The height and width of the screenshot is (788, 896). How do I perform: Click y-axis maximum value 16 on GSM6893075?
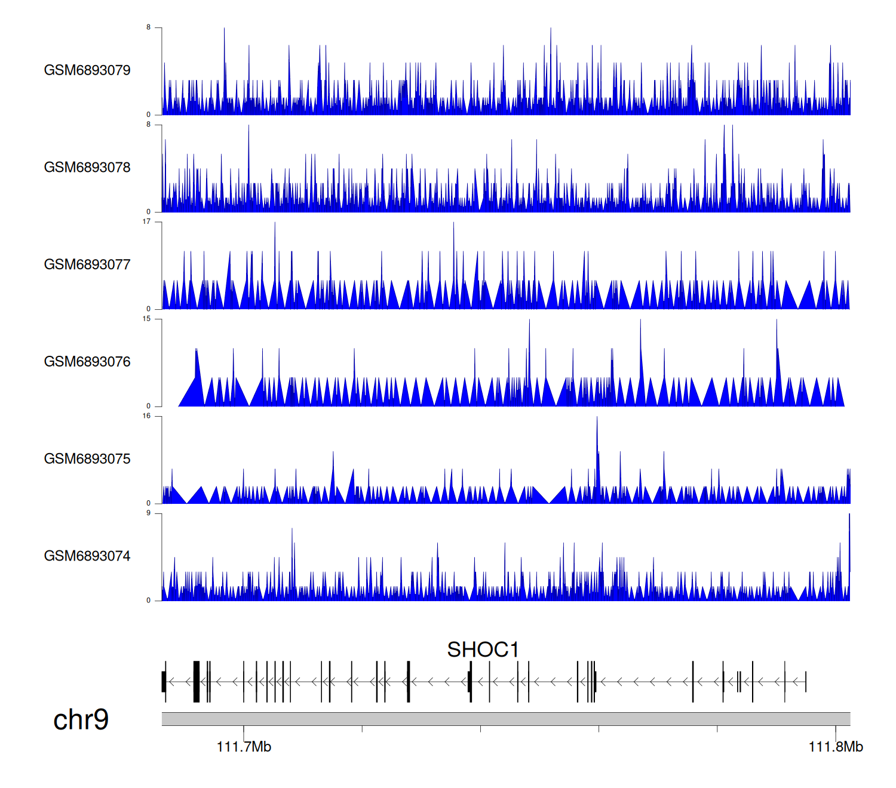click(x=146, y=416)
